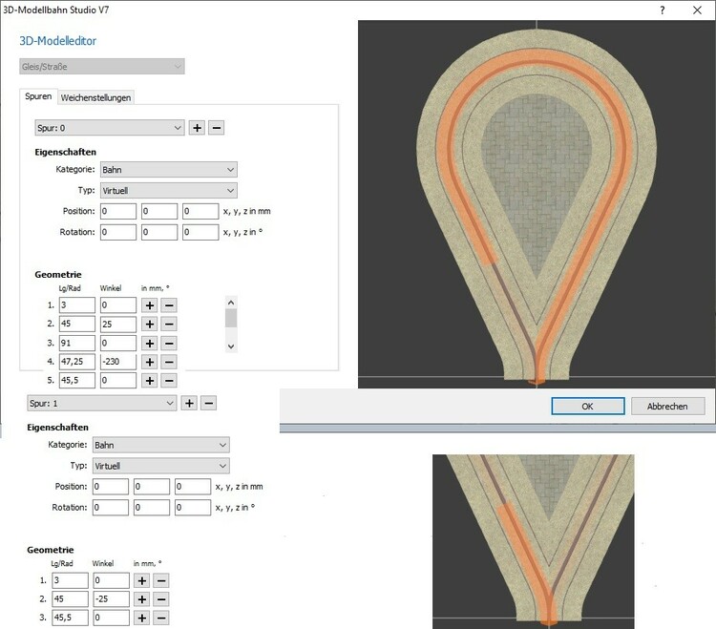The width and height of the screenshot is (716, 629).
Task: Add segment after row 2 with angle -25
Action: tap(142, 599)
